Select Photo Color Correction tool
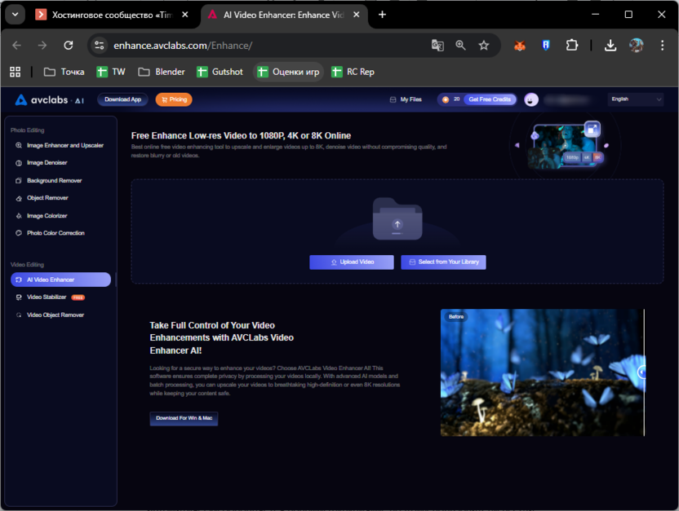This screenshot has width=679, height=511. pyautogui.click(x=55, y=233)
